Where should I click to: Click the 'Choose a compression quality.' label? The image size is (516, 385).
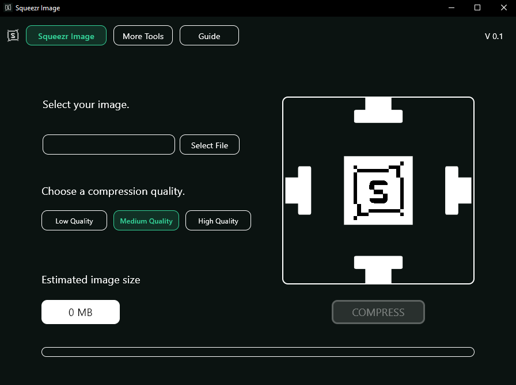[x=113, y=191]
